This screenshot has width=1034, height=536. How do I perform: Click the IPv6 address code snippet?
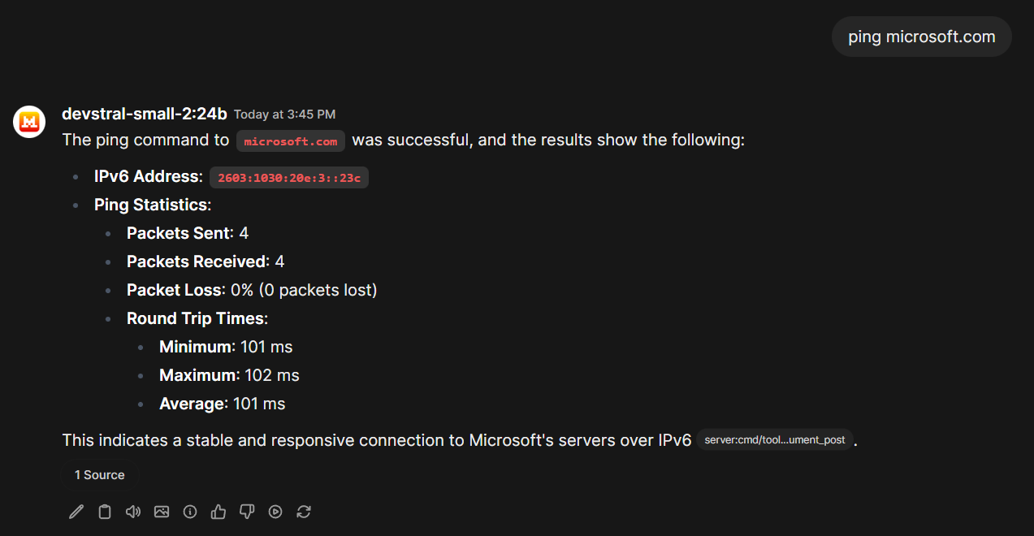tap(289, 178)
